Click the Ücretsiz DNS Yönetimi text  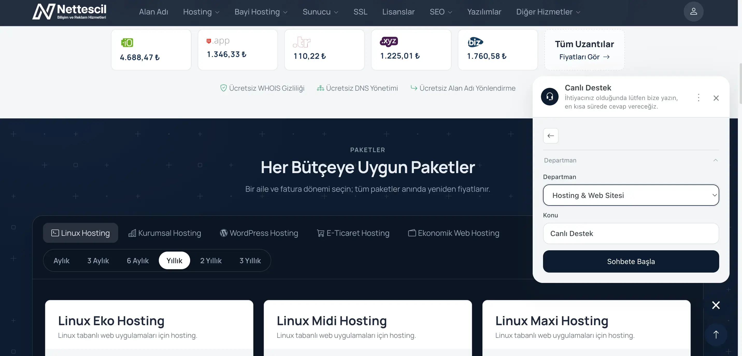click(362, 88)
